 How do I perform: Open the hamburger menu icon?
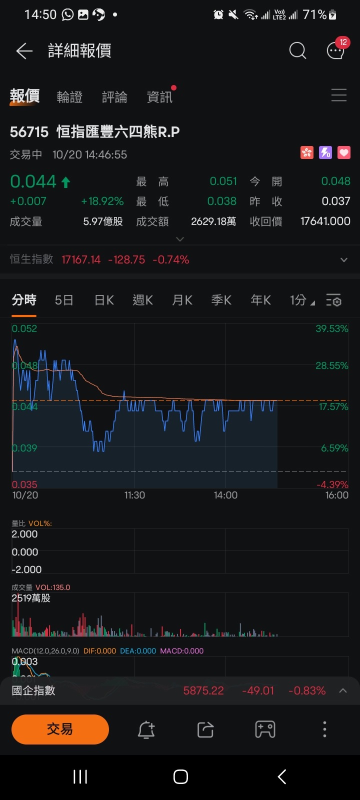[x=338, y=95]
